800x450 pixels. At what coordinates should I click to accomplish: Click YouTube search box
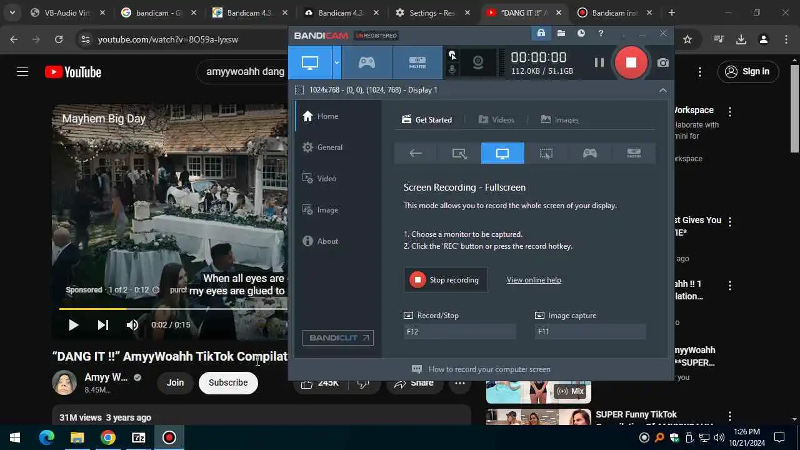pyautogui.click(x=244, y=72)
